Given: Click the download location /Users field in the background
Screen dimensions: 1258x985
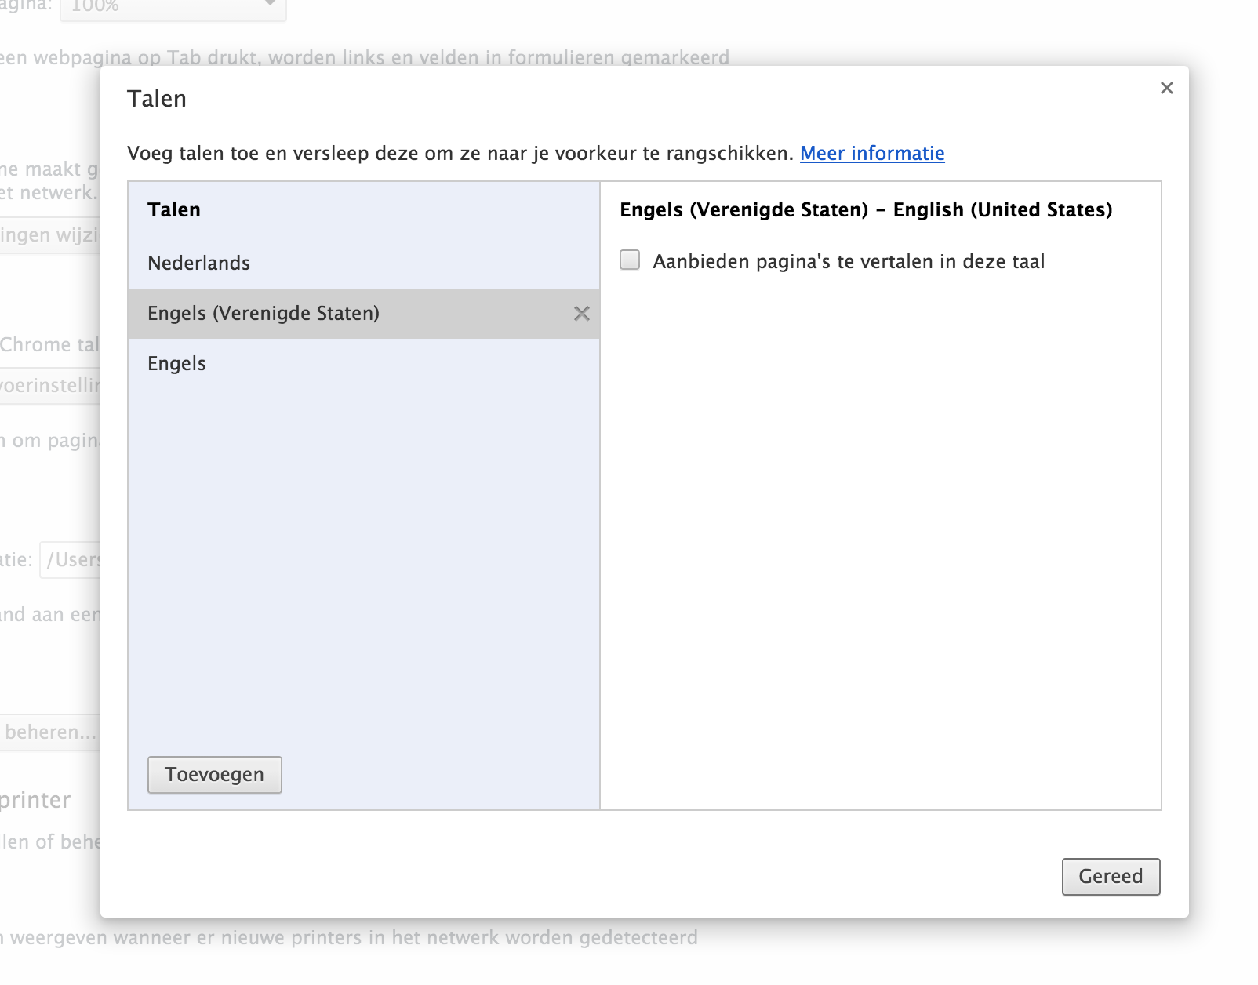Looking at the screenshot, I should coord(70,560).
